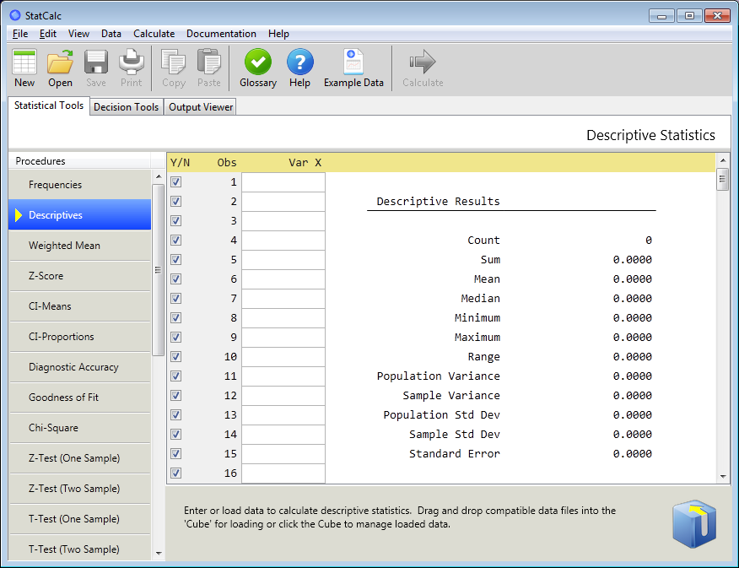Image resolution: width=739 pixels, height=568 pixels.
Task: Open the Documentation menu
Action: click(221, 34)
